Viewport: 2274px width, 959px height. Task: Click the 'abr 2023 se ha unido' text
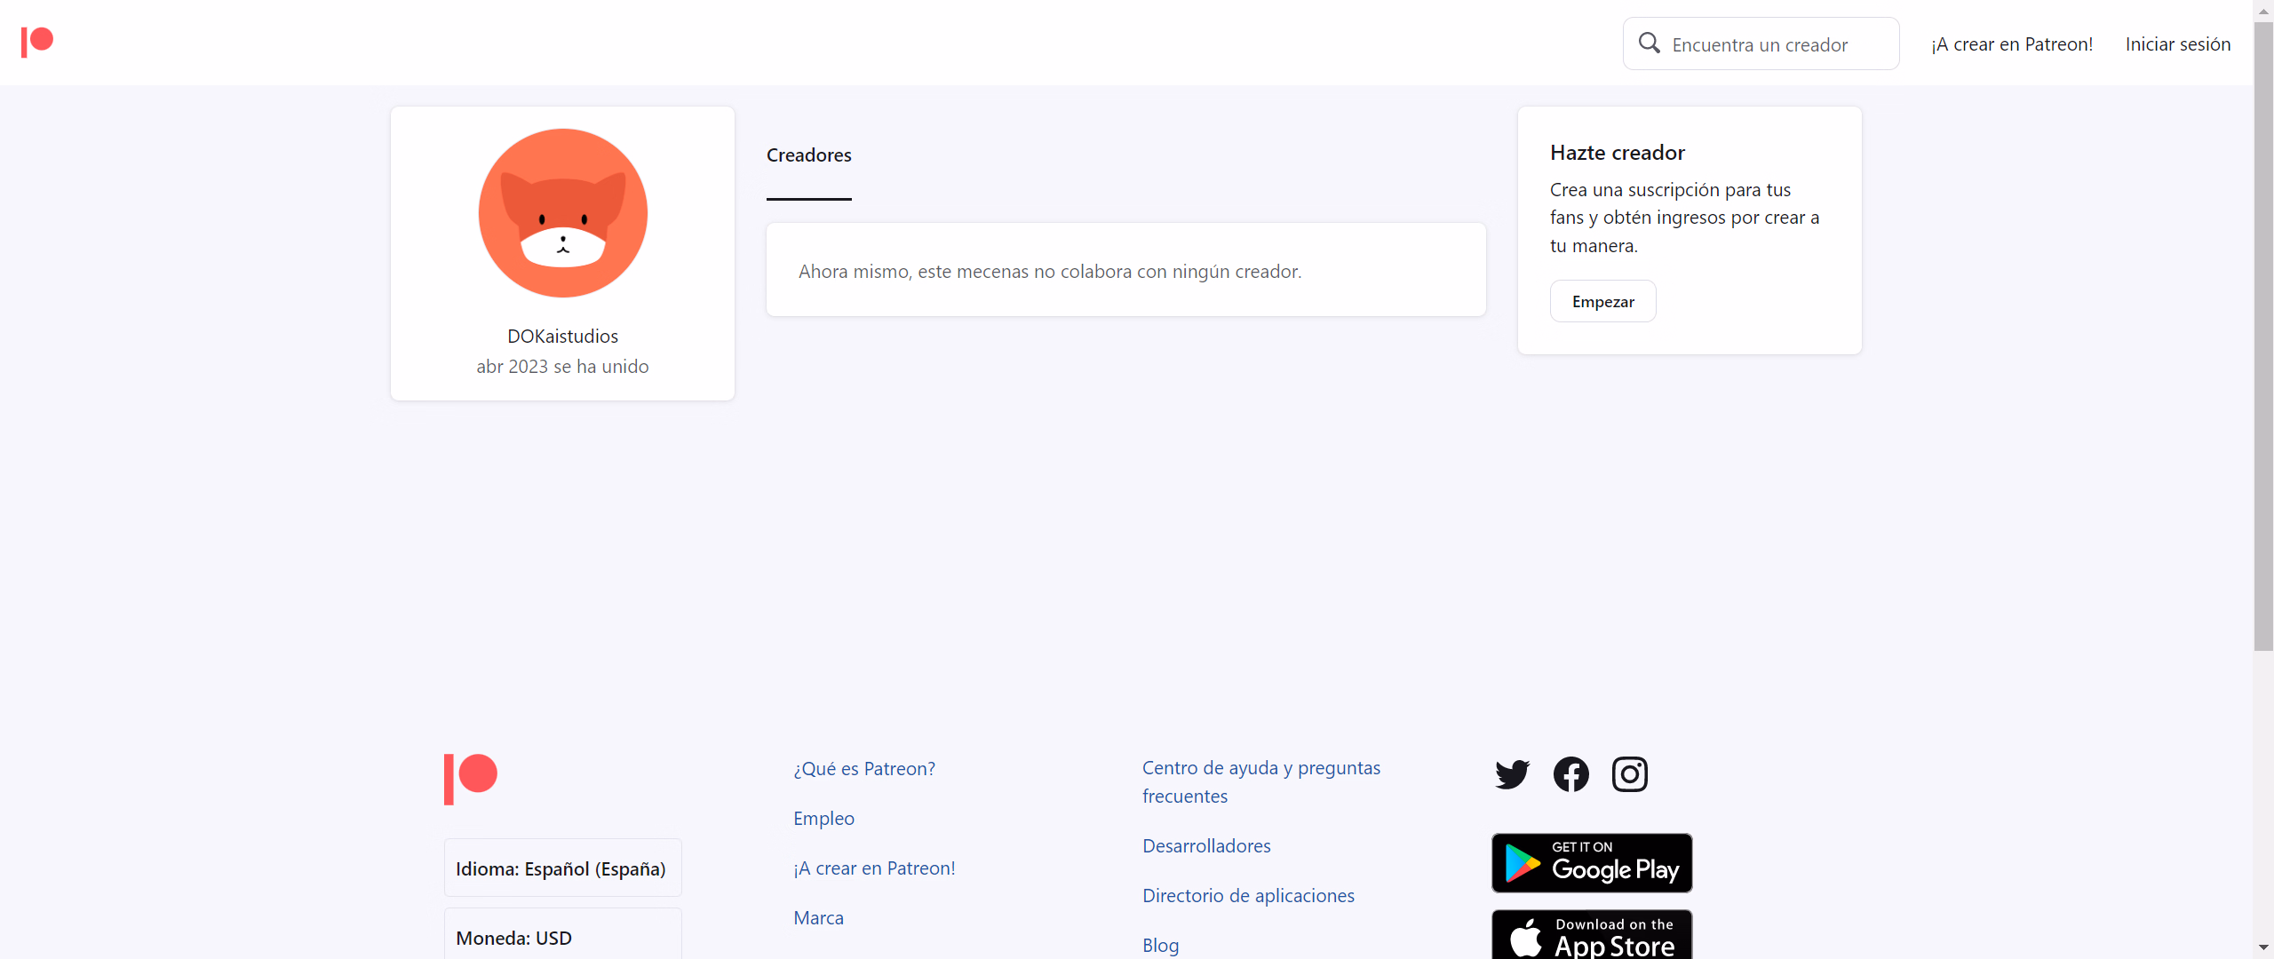[563, 367]
